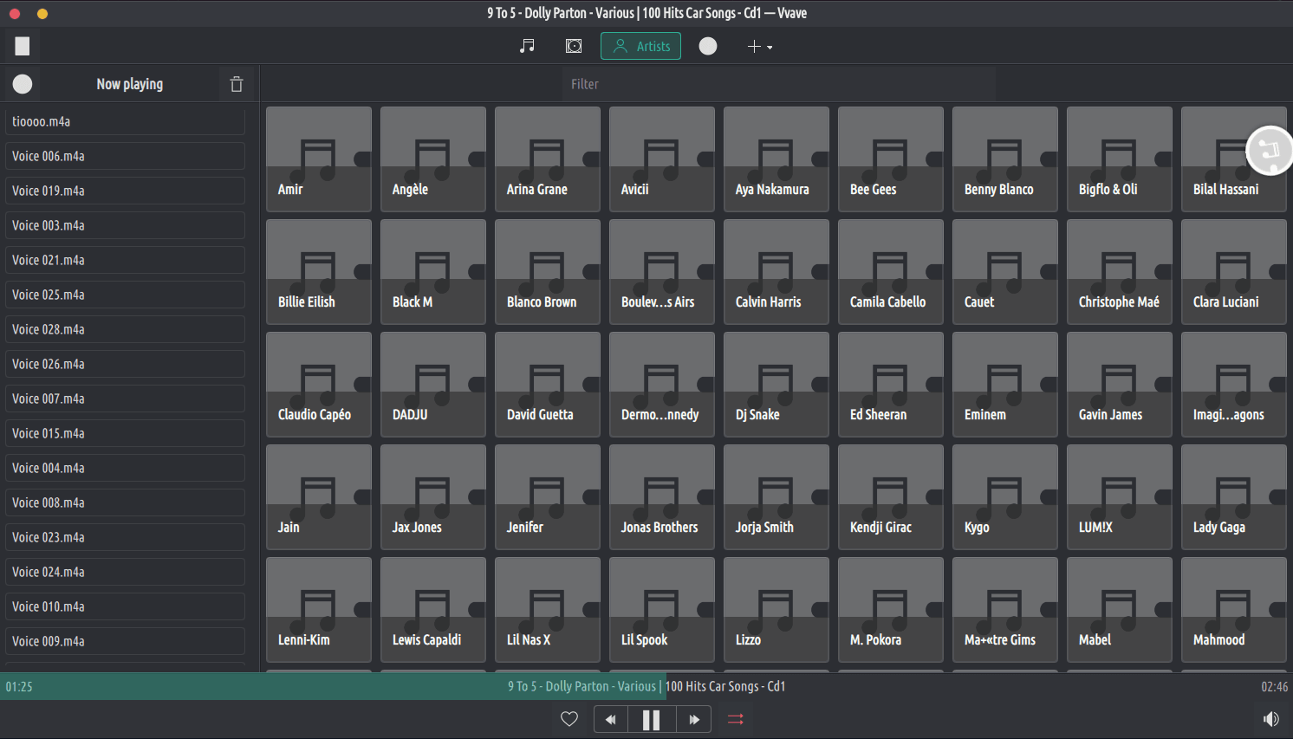
Task: Select the Artists tab
Action: pyautogui.click(x=640, y=46)
